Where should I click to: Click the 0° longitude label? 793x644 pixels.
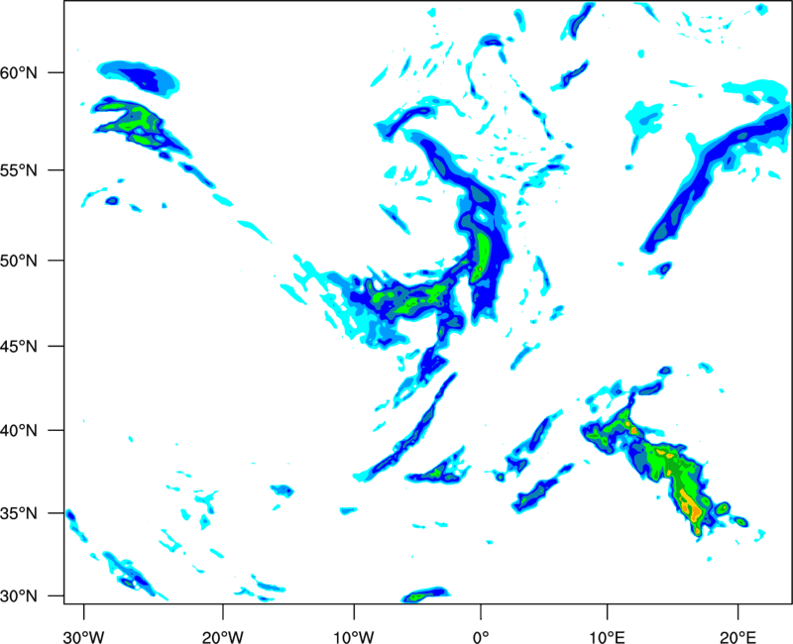pos(481,637)
